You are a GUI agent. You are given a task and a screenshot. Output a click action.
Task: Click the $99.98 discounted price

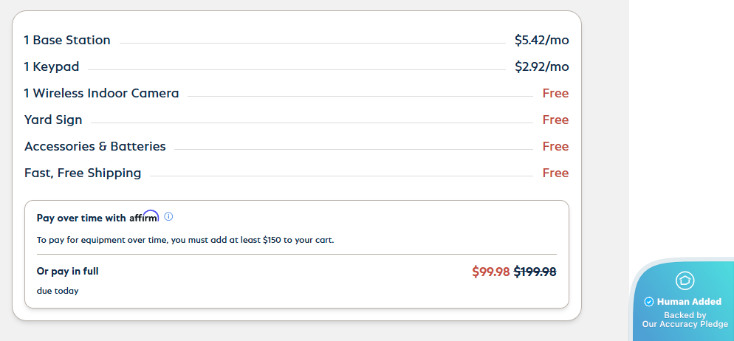point(490,272)
